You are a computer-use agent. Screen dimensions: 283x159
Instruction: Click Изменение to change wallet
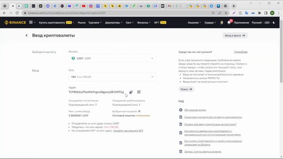[x=143, y=116]
